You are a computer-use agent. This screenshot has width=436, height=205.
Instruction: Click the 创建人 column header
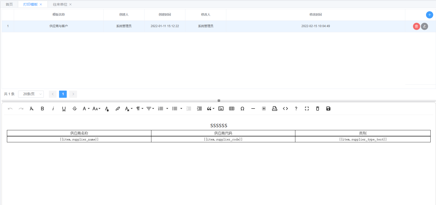click(124, 15)
